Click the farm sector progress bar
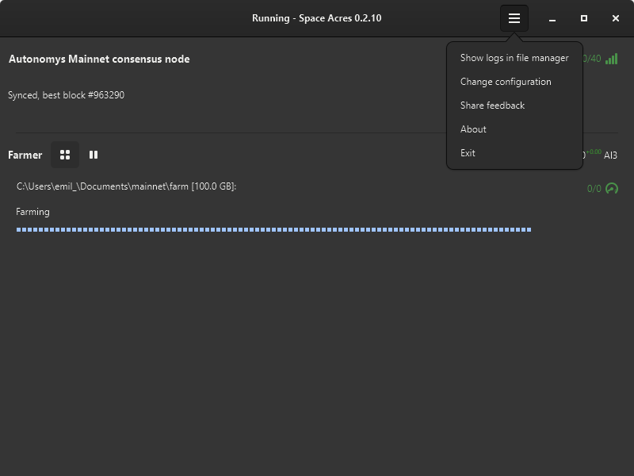The height and width of the screenshot is (476, 634). point(273,230)
